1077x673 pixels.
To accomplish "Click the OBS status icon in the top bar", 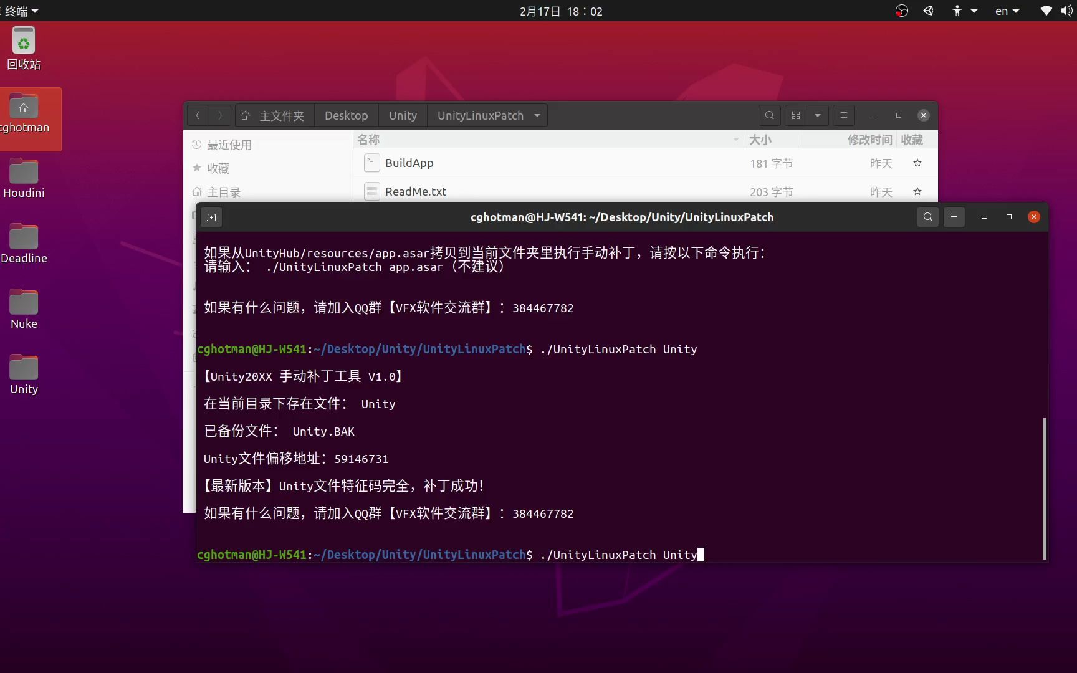I will [x=902, y=11].
